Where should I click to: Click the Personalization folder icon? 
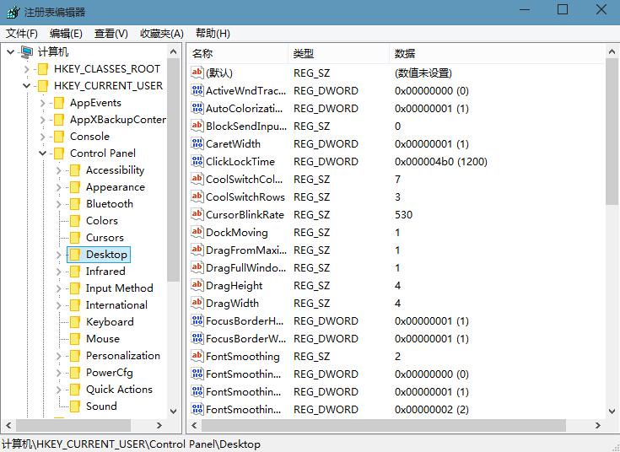[74, 356]
